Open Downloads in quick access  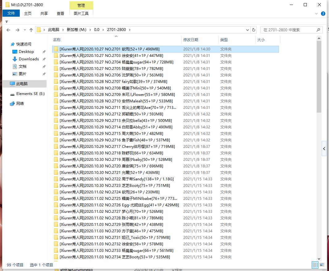[x=29, y=59]
